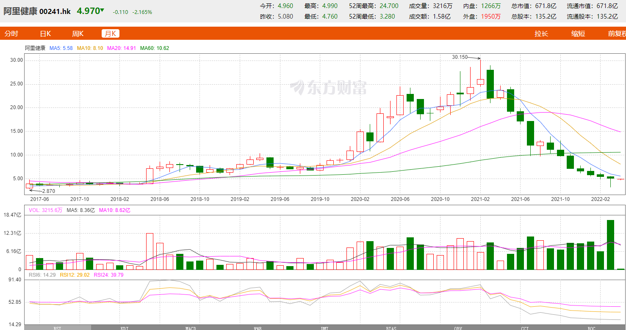The width and height of the screenshot is (626, 330).
Task: Click the 流通市值 value 671.8亿
Action: click(607, 6)
